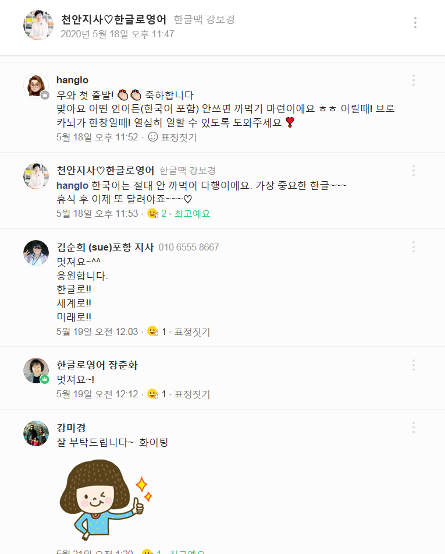Open three-dot menu on 장춘화's comment
445x554 pixels.
(x=413, y=365)
